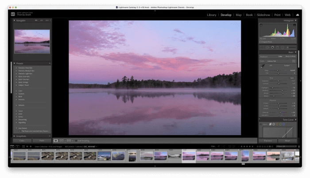Toggle the Original Photo checkbox
310x178 pixels.
(260, 42)
